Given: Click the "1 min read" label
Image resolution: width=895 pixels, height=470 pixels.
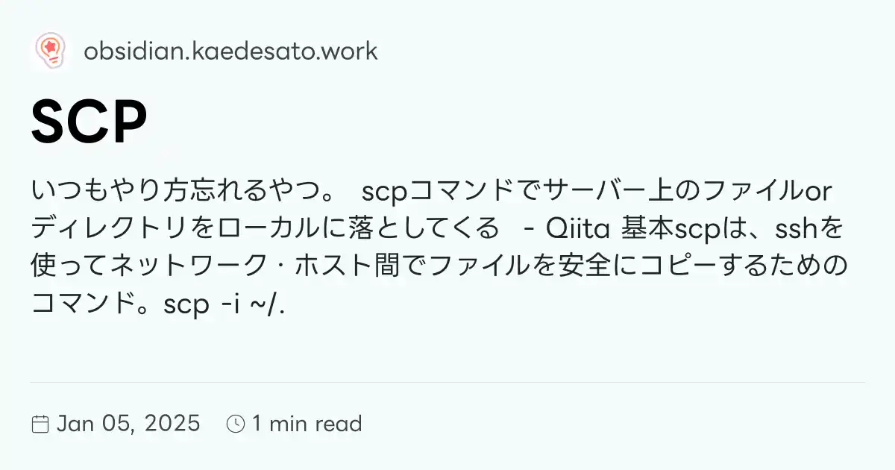Looking at the screenshot, I should 307,424.
